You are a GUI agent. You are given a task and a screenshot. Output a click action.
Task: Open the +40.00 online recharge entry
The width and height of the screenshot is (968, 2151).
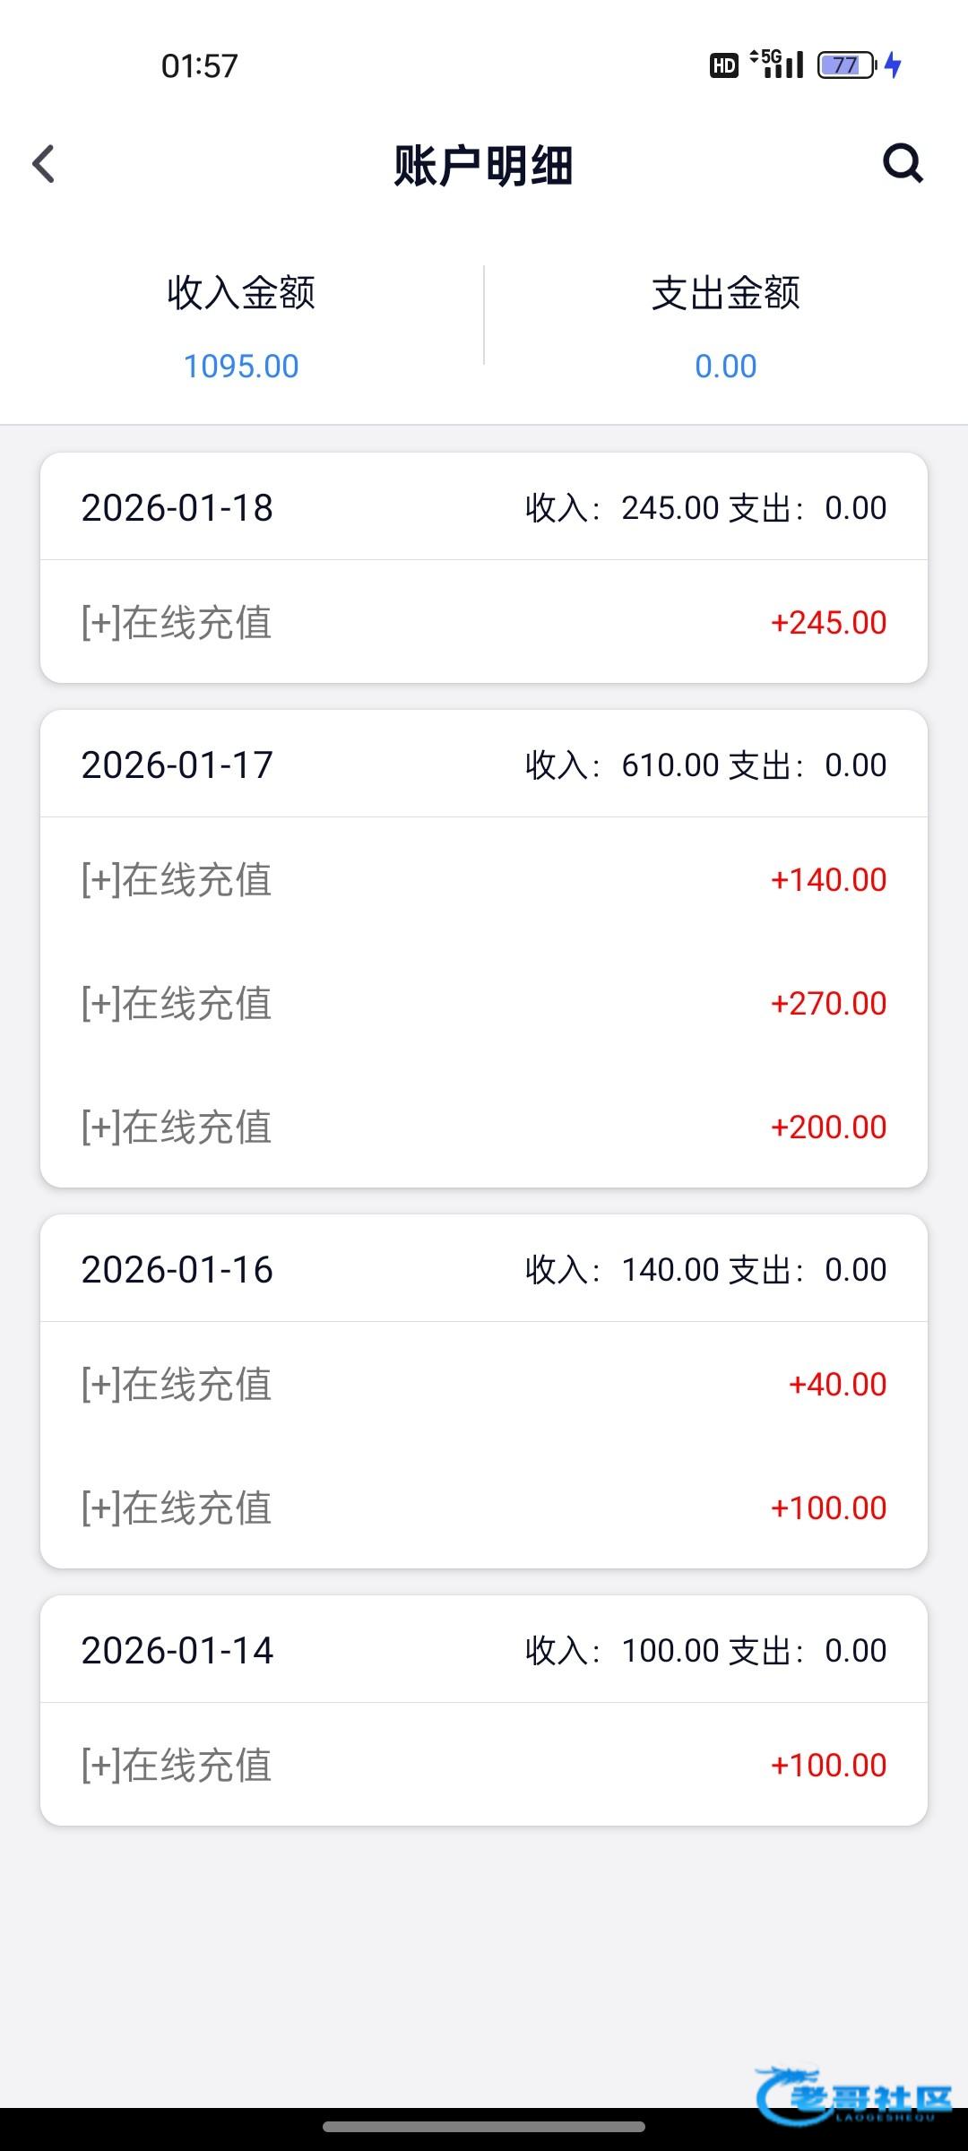484,1384
